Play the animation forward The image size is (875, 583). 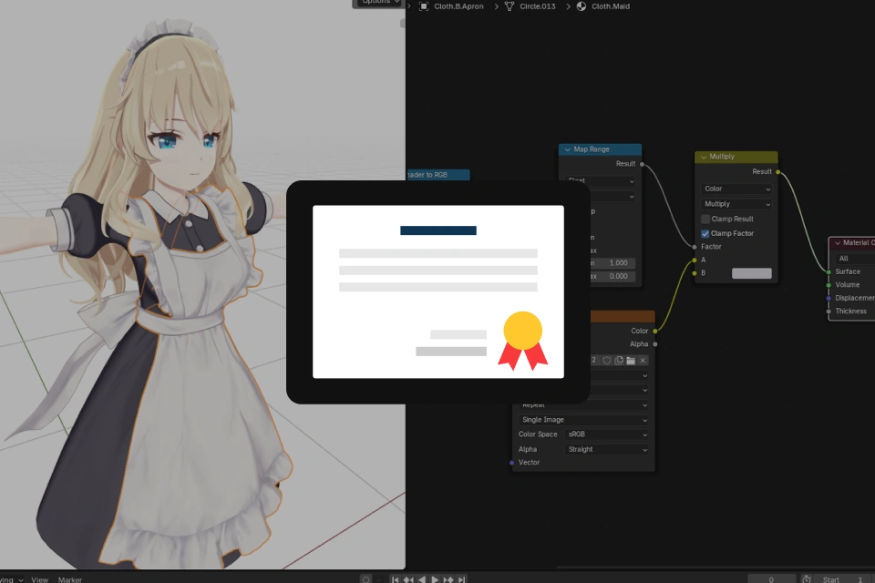coord(435,579)
